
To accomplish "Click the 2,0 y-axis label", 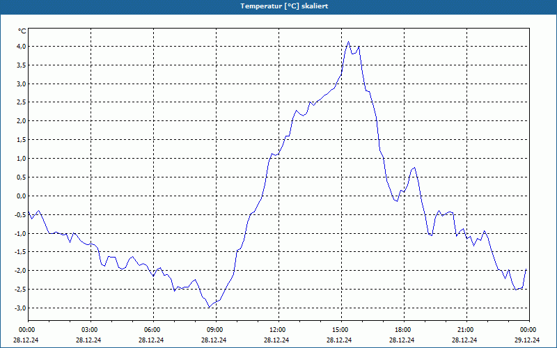I will coord(20,121).
